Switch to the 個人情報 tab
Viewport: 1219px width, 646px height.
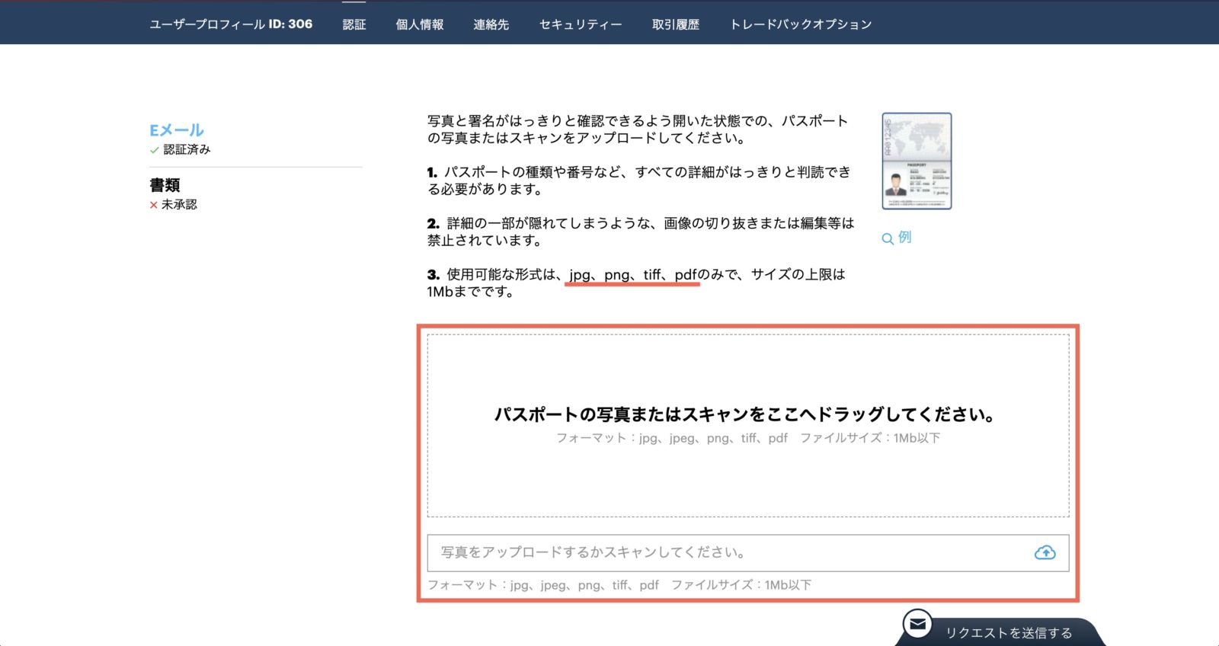[x=420, y=24]
